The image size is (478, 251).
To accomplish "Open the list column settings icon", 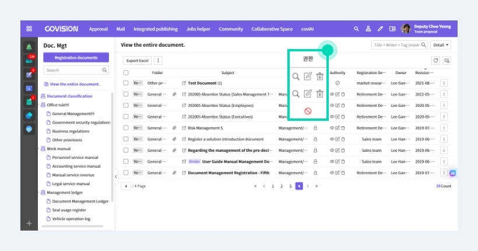I will pos(447,61).
